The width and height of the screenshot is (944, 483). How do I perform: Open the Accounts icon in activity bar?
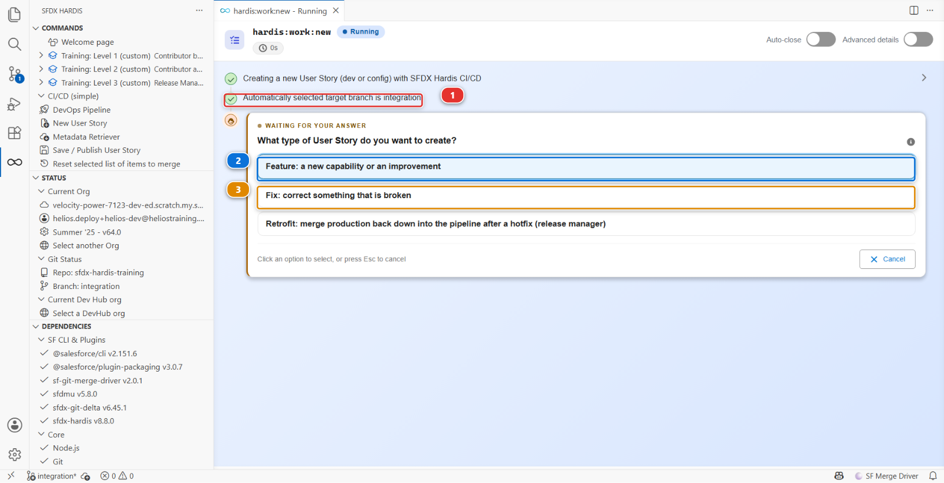[x=15, y=425]
